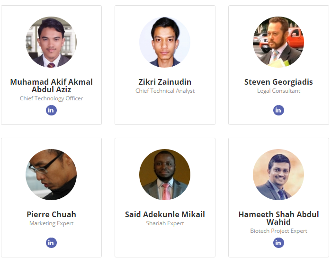This screenshot has width=331, height=265.
Task: Open the photo above Said Adekunle Mikail
Action: (x=165, y=175)
